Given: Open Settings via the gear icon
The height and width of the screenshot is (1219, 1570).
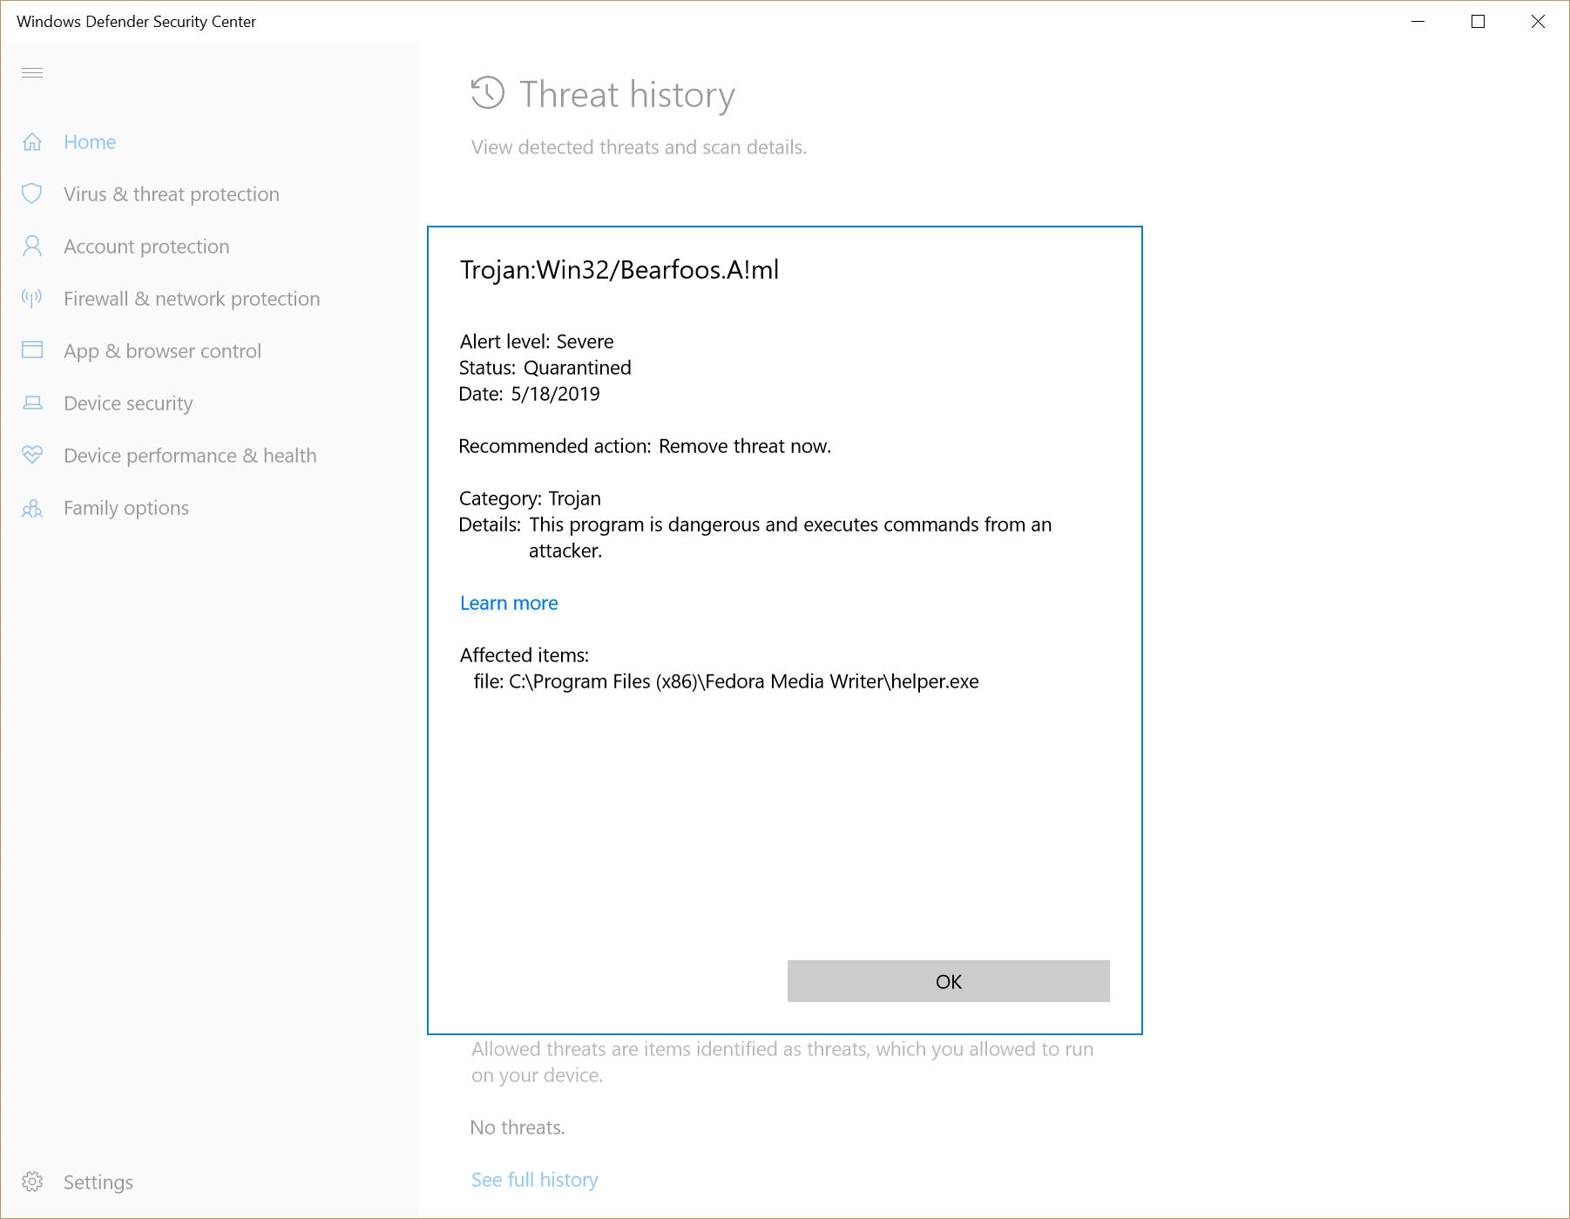Looking at the screenshot, I should point(32,1182).
